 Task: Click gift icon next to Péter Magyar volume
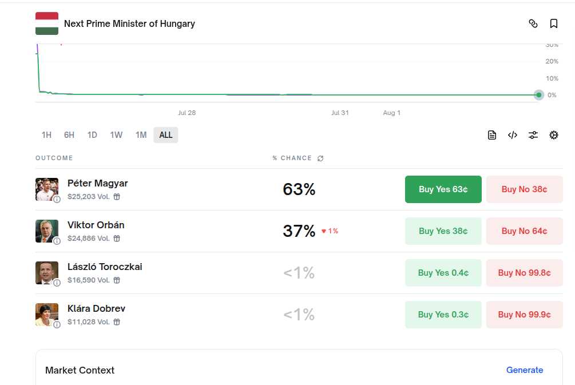tap(117, 197)
